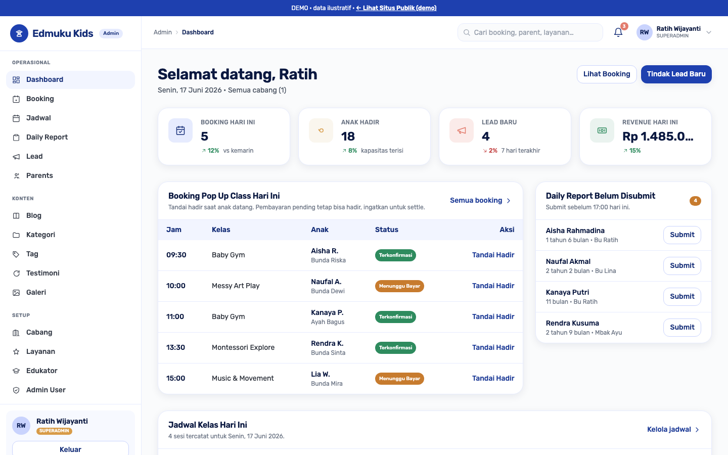Click Tandai Hadir for Rendra K.
The height and width of the screenshot is (455, 728).
(493, 348)
